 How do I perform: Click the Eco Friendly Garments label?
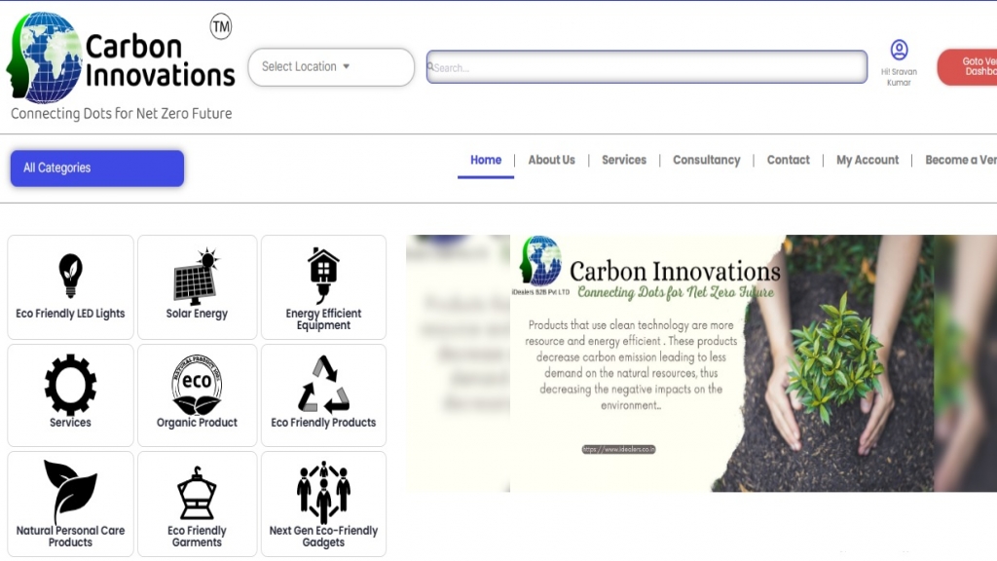[x=197, y=537]
